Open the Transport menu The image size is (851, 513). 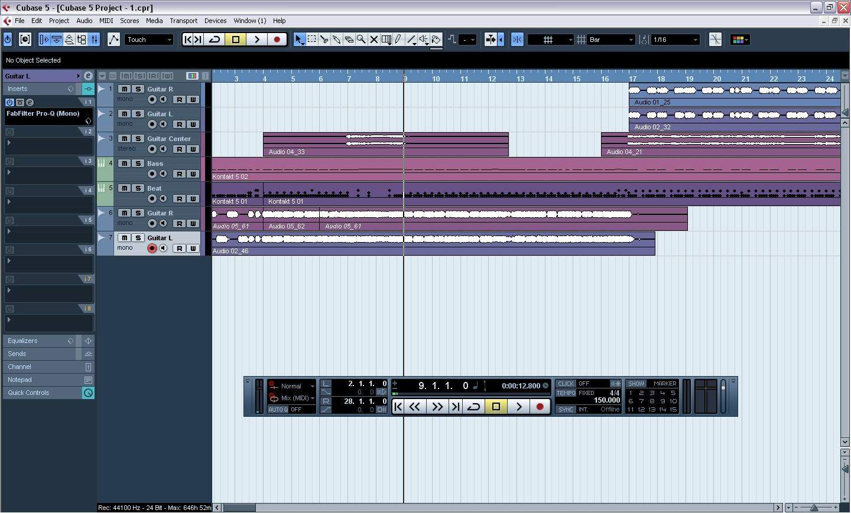click(x=183, y=21)
